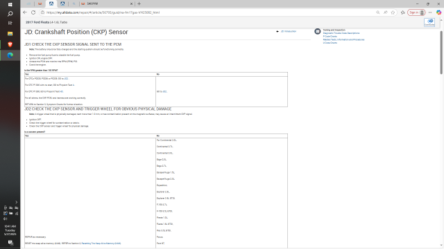The width and height of the screenshot is (444, 249).
Task: Open Task View on the taskbar
Action: click(x=10, y=23)
